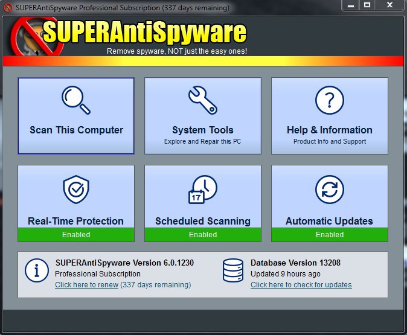Click 'Updated 9 hours ago' text
This screenshot has width=407, height=335.
point(286,274)
